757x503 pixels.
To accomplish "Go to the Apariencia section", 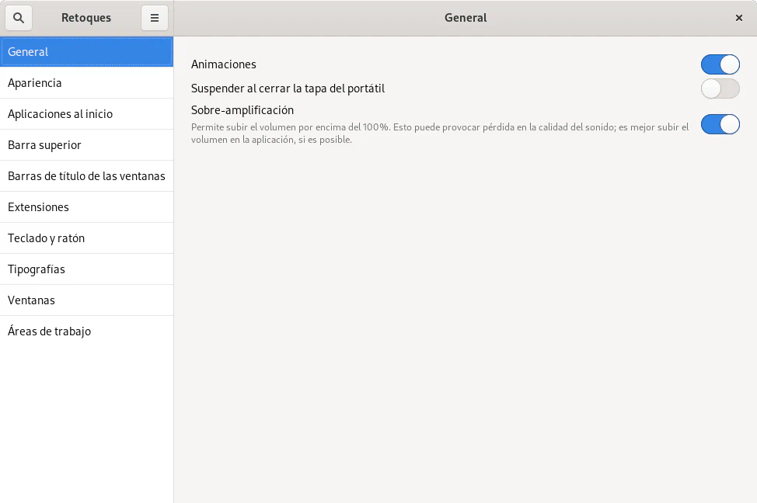I will [x=86, y=83].
